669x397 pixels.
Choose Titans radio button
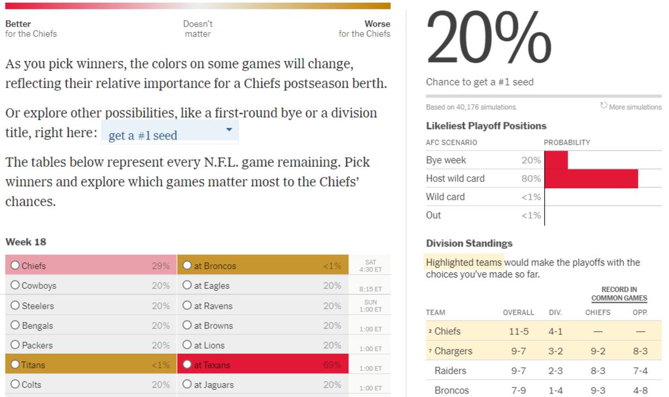(15, 365)
